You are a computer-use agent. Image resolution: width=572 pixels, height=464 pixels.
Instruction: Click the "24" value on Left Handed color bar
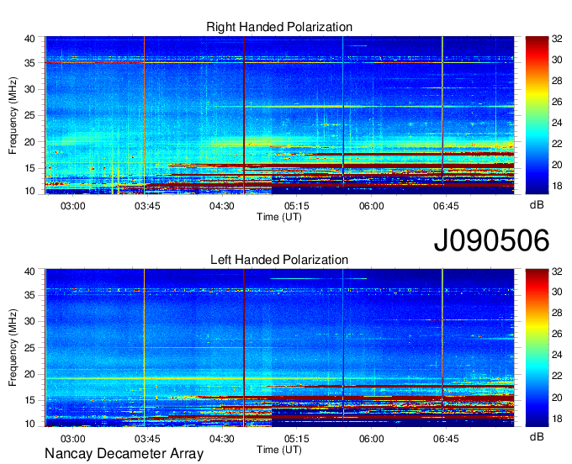tap(557, 355)
